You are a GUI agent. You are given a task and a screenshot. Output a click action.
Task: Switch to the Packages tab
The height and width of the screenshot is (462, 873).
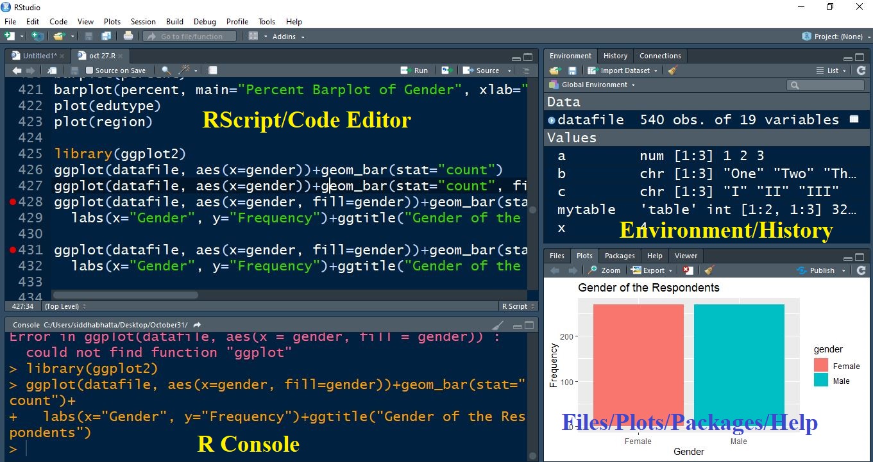[x=620, y=256]
